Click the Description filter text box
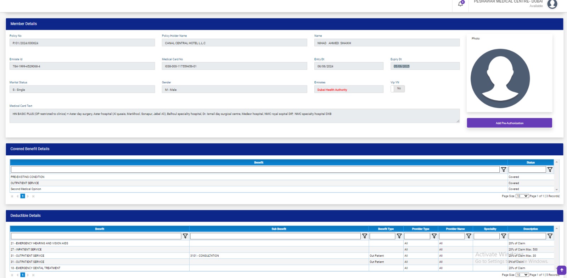The width and height of the screenshot is (567, 278). click(527, 236)
